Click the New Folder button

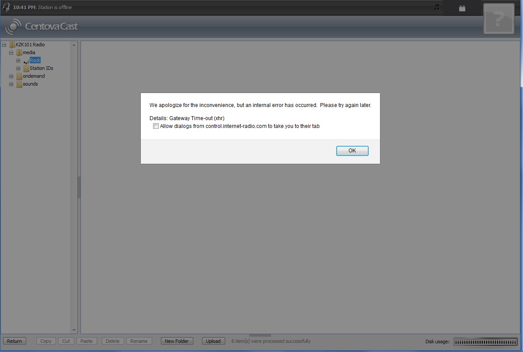pyautogui.click(x=177, y=341)
